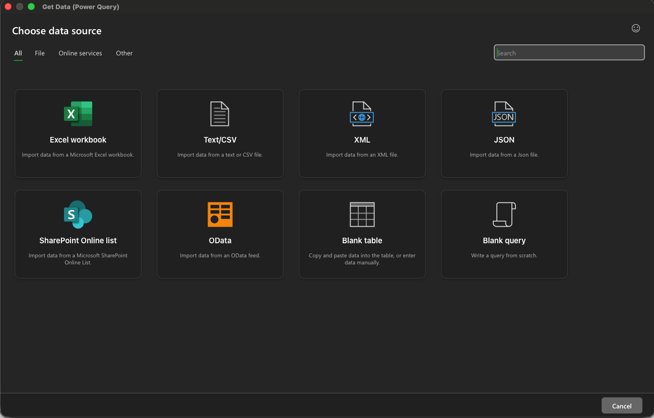This screenshot has height=418, width=654.
Task: Switch to the File tab
Action: point(40,53)
